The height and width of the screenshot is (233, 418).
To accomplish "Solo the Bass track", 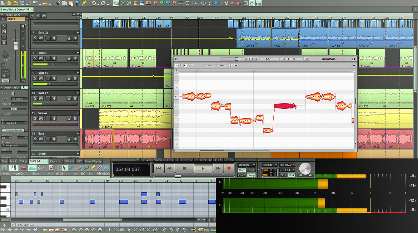I will (x=35, y=139).
